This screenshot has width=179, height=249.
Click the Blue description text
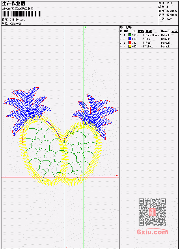(148, 39)
